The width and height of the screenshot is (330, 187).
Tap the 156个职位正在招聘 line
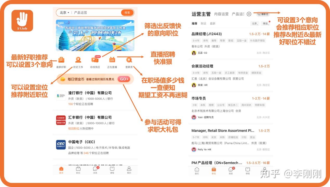pos(81,104)
